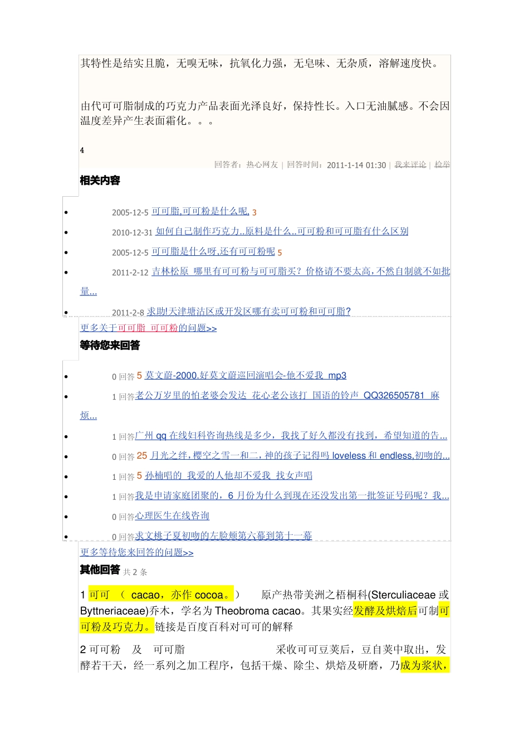Click the continuation link '烦...' under 老公万岁
529x749 pixels.
89,416
